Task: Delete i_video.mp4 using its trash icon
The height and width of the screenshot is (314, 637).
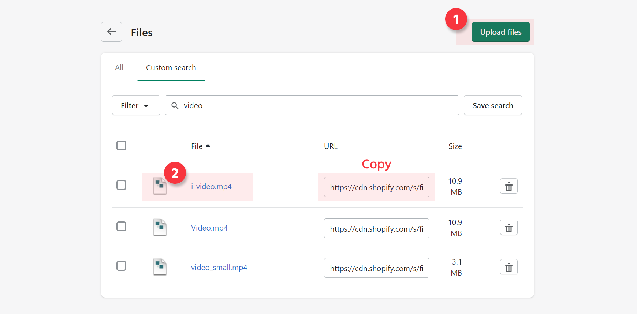Action: coord(509,186)
